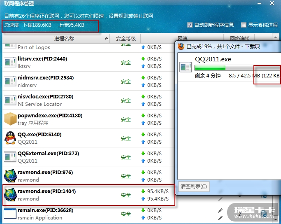Sort by 网速 column header
281x224 pixels.
(182, 38)
